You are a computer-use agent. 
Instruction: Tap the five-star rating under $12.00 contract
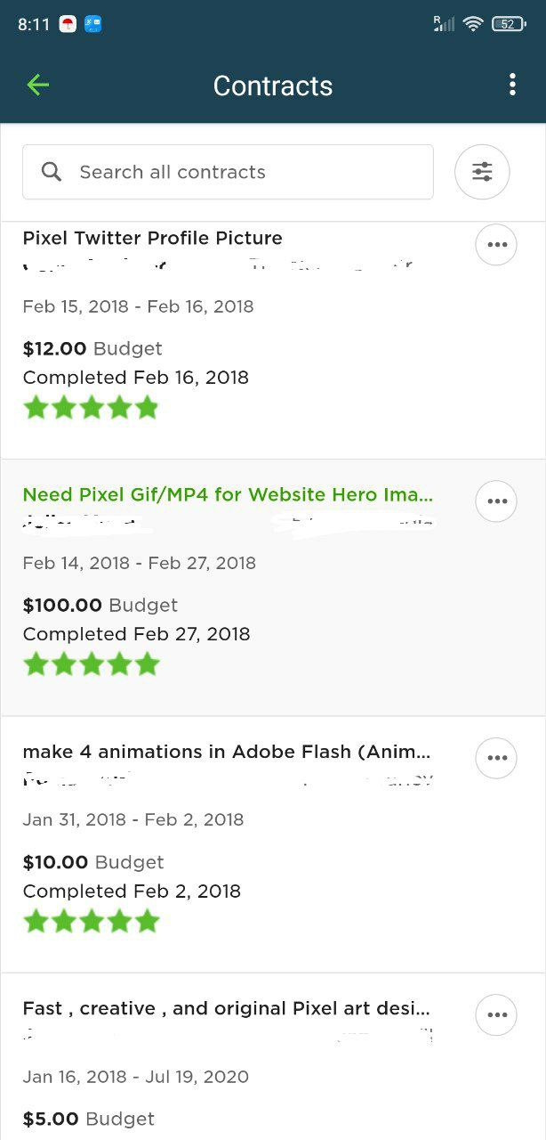91,408
